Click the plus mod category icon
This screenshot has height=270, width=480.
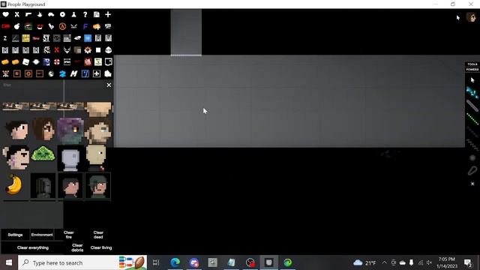108,14
